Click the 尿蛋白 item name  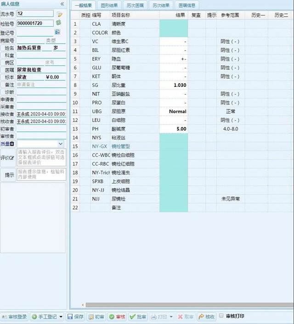tap(119, 102)
